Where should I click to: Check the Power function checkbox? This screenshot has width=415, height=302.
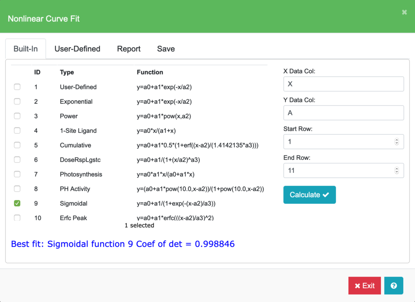point(17,116)
